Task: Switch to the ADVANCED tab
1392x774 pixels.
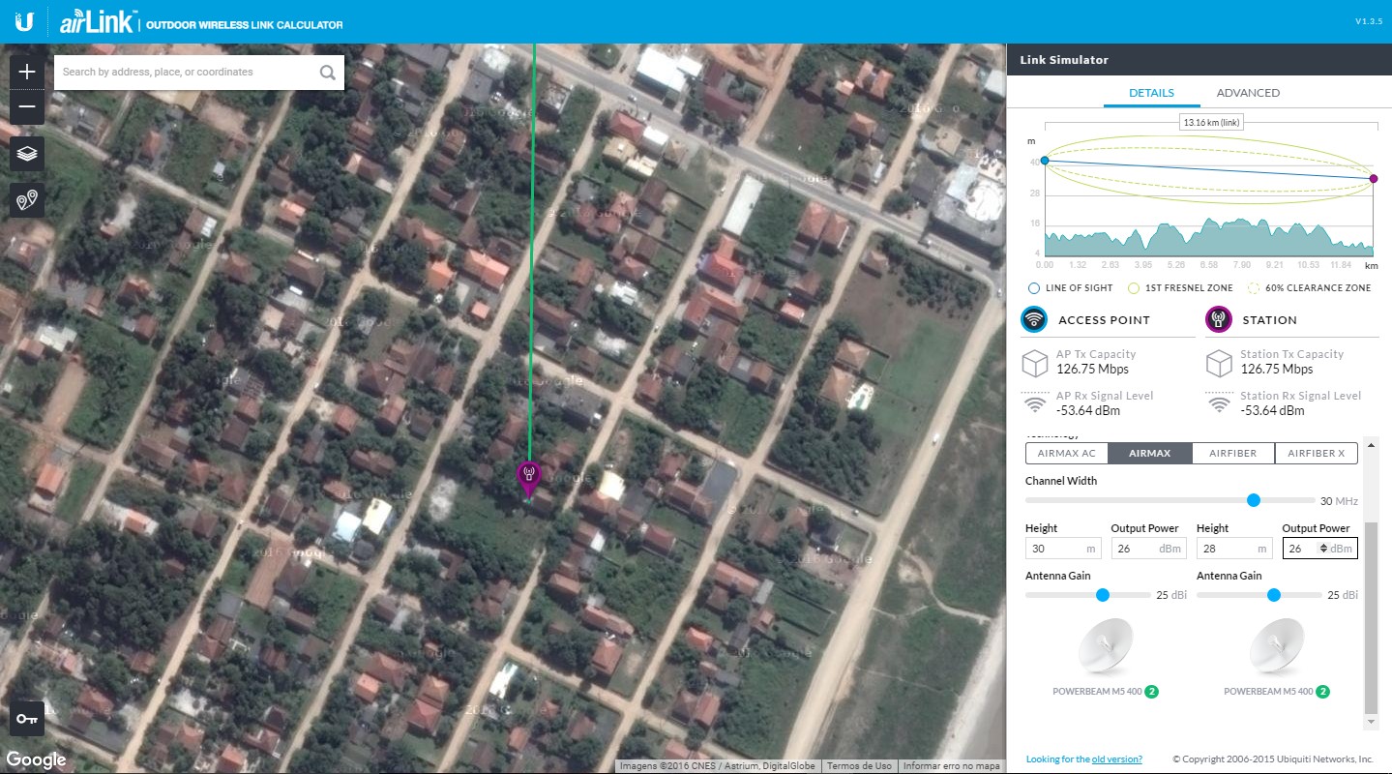Action: pos(1248,93)
